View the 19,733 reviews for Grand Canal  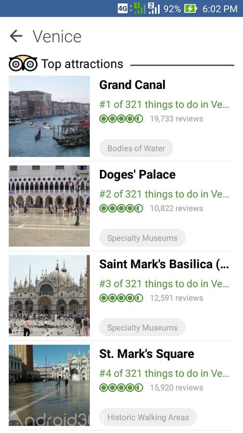(x=177, y=119)
